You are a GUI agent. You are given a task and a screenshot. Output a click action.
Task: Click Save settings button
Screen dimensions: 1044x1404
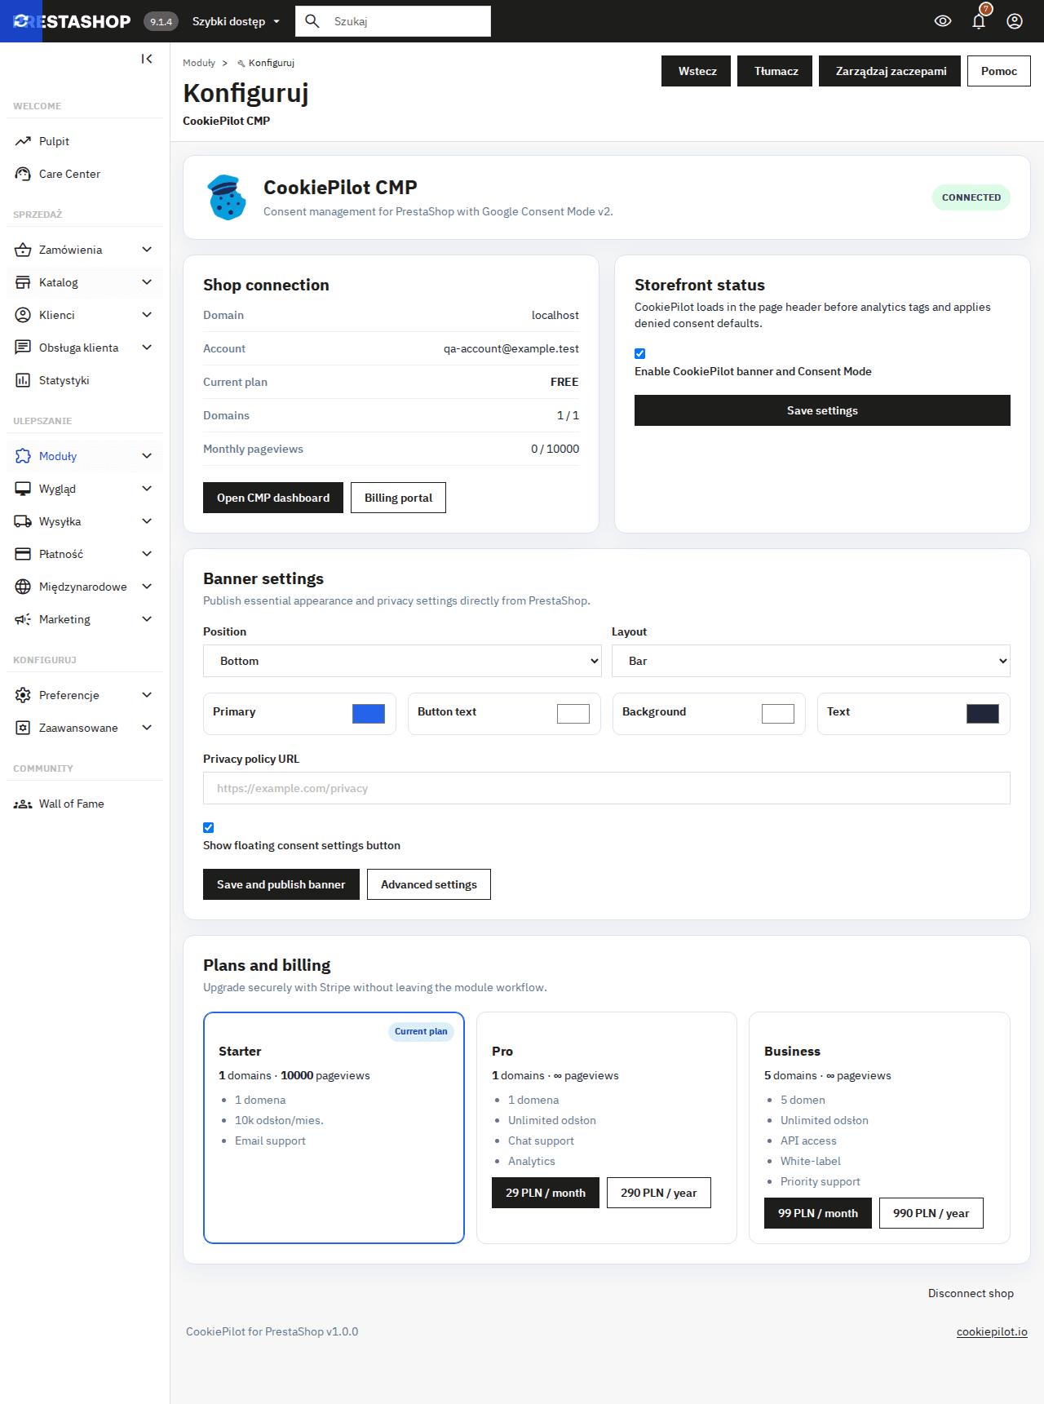822,410
